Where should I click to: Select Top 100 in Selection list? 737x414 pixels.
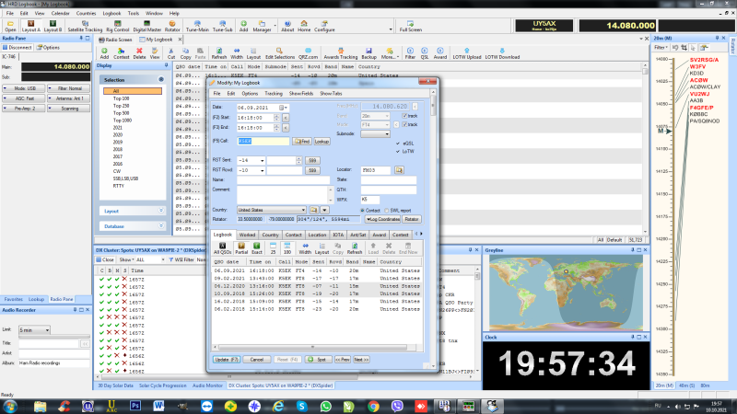121,98
